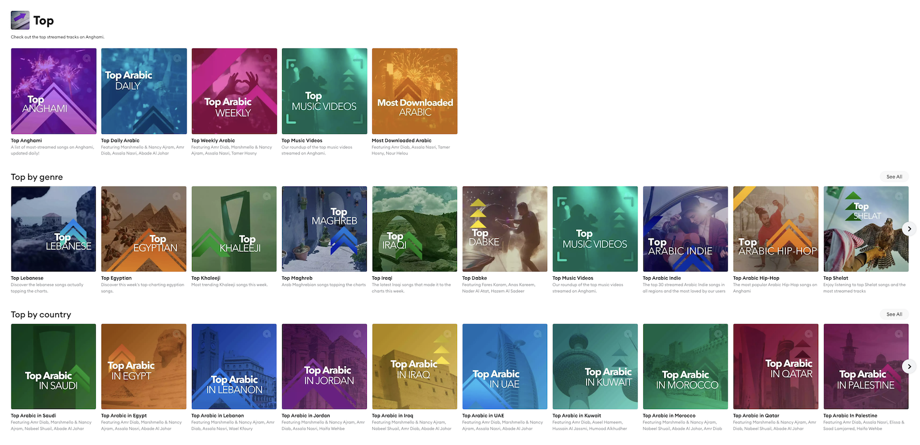The width and height of the screenshot is (920, 445).
Task: Click next arrow in Top by country carousel
Action: pyautogui.click(x=909, y=366)
